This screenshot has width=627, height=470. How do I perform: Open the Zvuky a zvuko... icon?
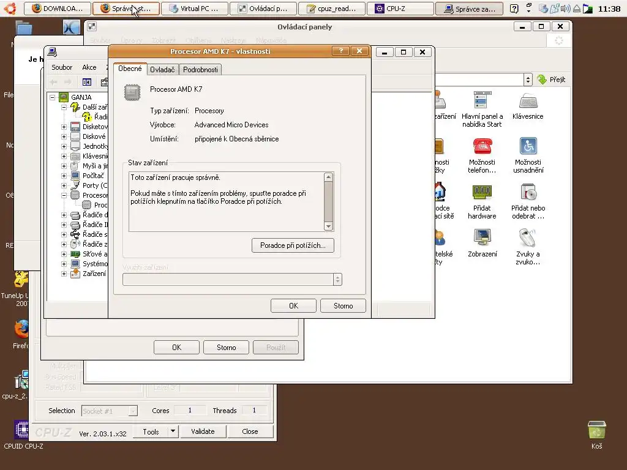(x=528, y=247)
